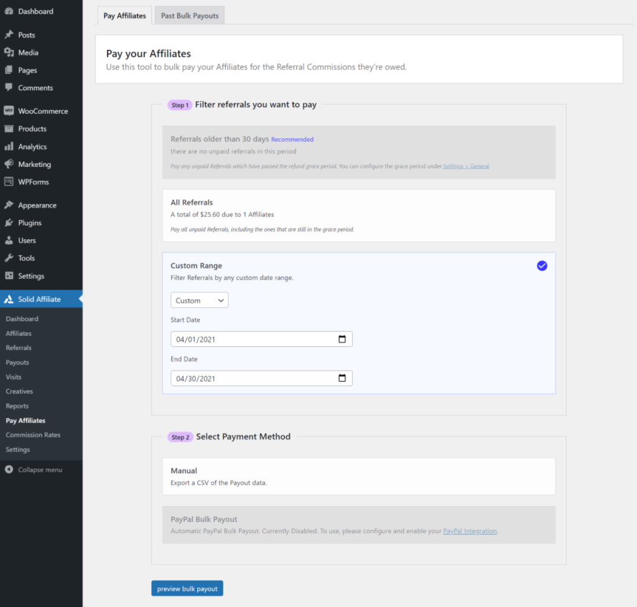This screenshot has height=607, width=637.
Task: Open the Custom date range dropdown
Action: (x=200, y=301)
